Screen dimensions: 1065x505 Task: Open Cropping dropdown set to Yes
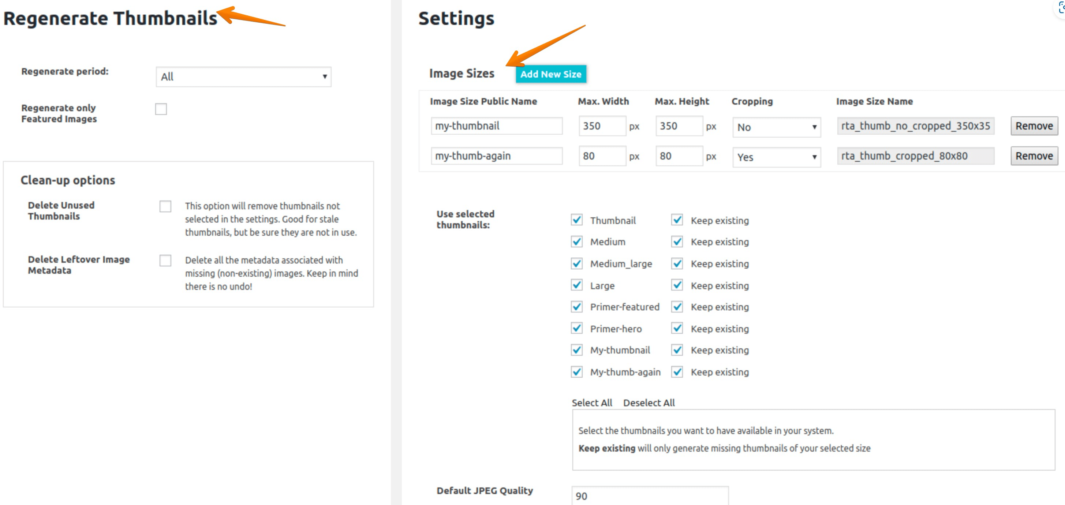click(776, 157)
